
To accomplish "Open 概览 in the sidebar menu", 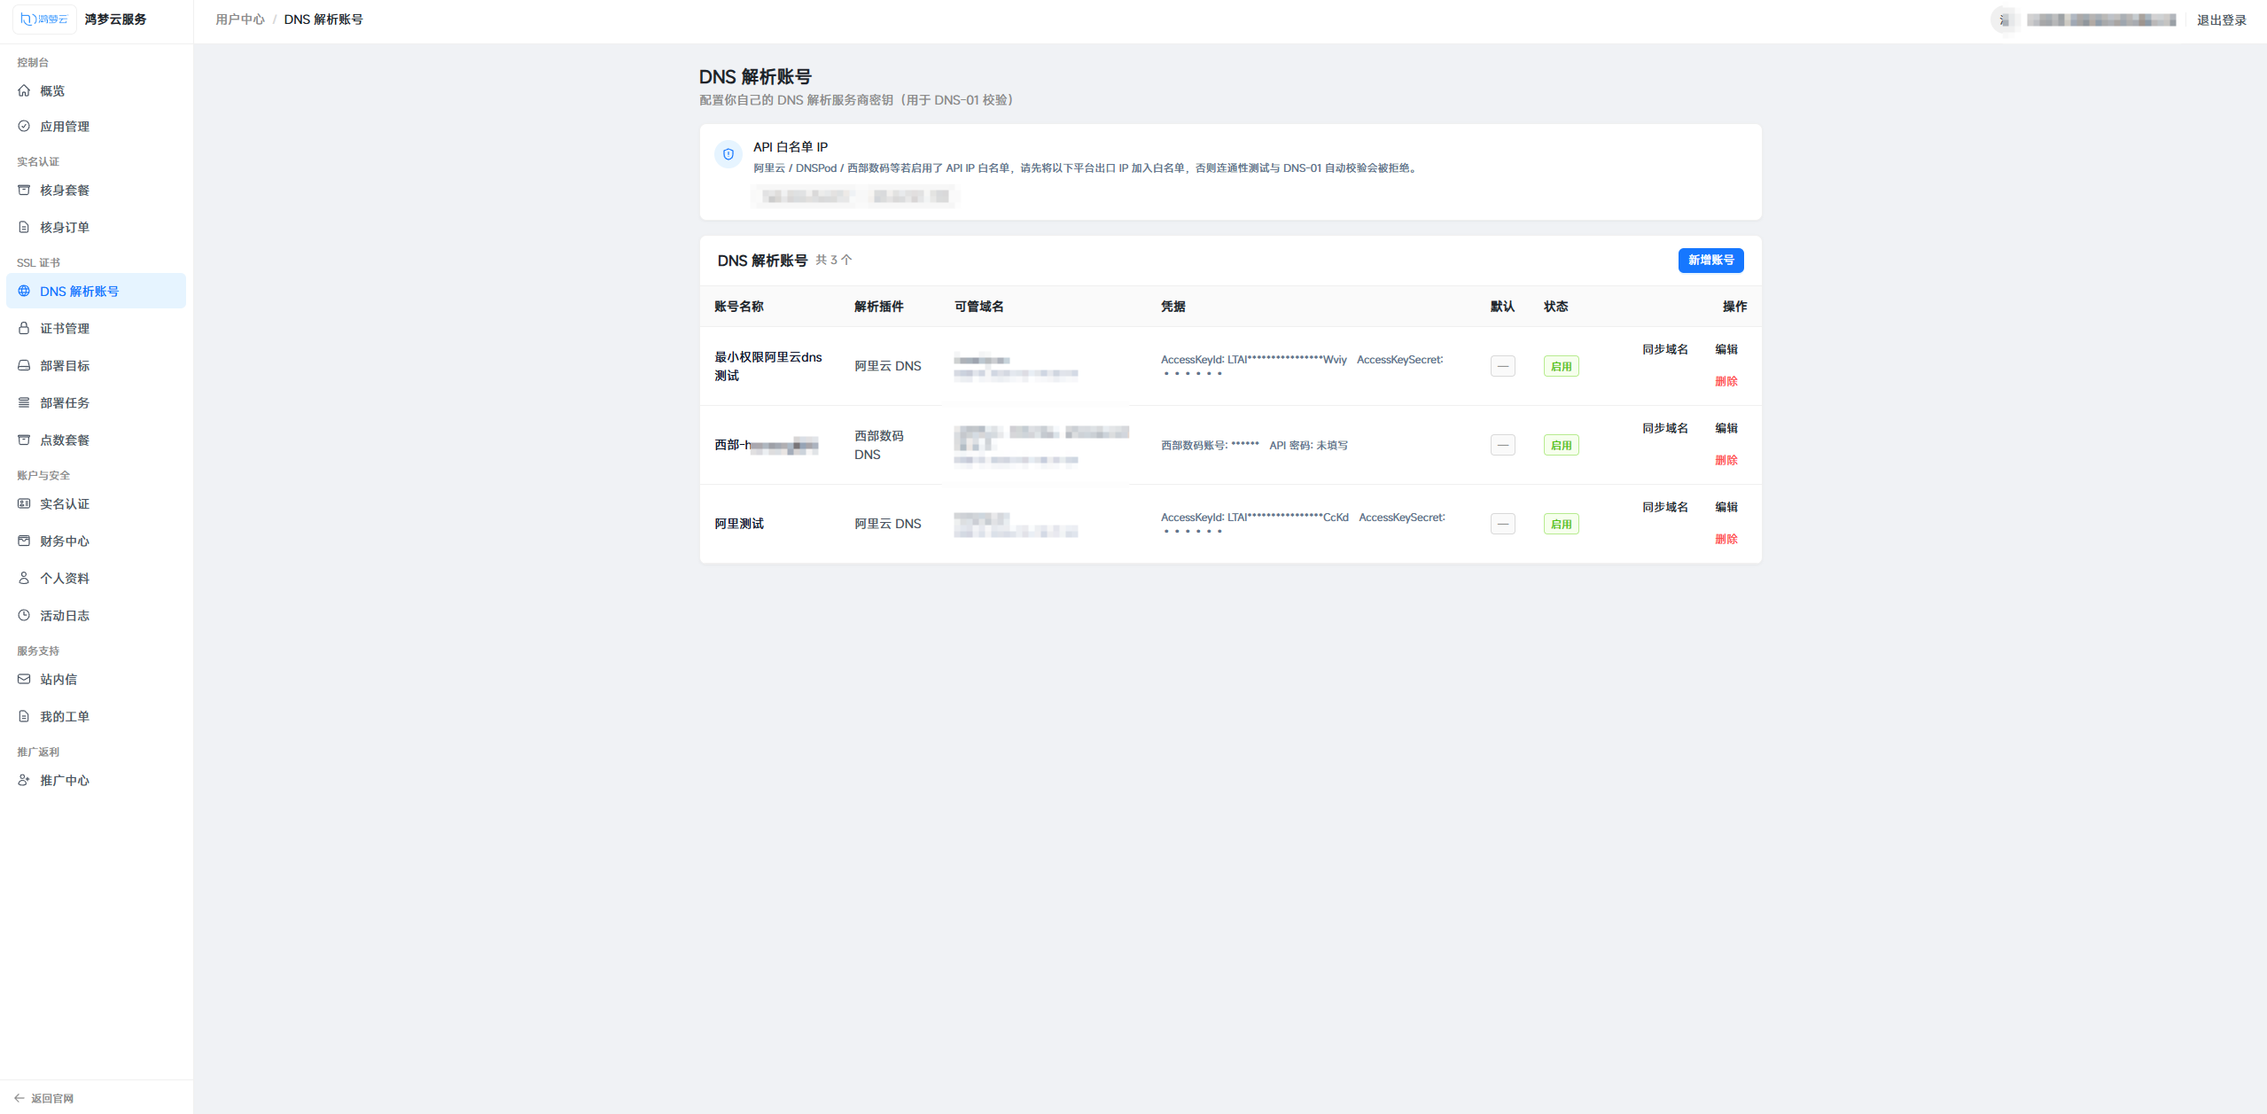I will [x=96, y=90].
